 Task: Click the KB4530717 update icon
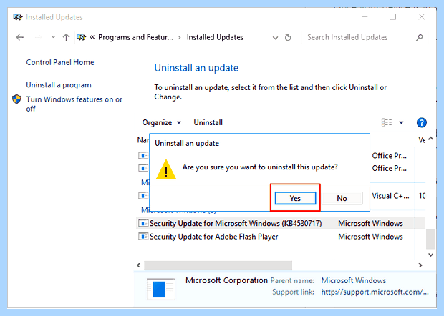[x=143, y=223]
